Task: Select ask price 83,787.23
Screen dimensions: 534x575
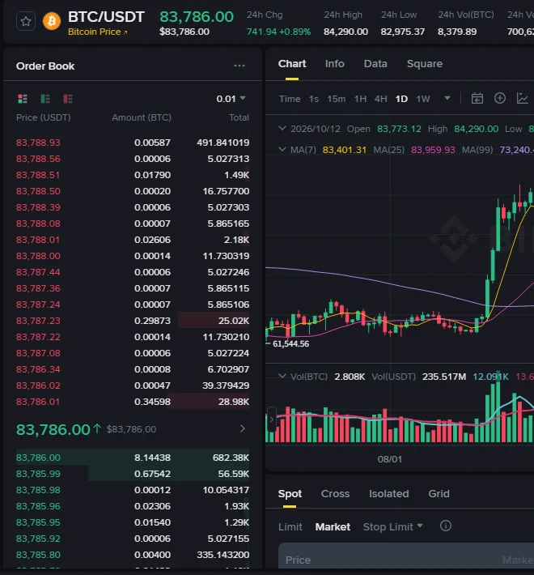Action: 38,321
